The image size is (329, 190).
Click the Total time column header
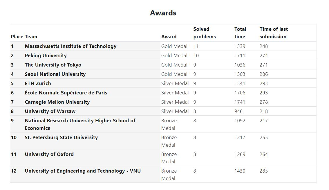pos(240,33)
